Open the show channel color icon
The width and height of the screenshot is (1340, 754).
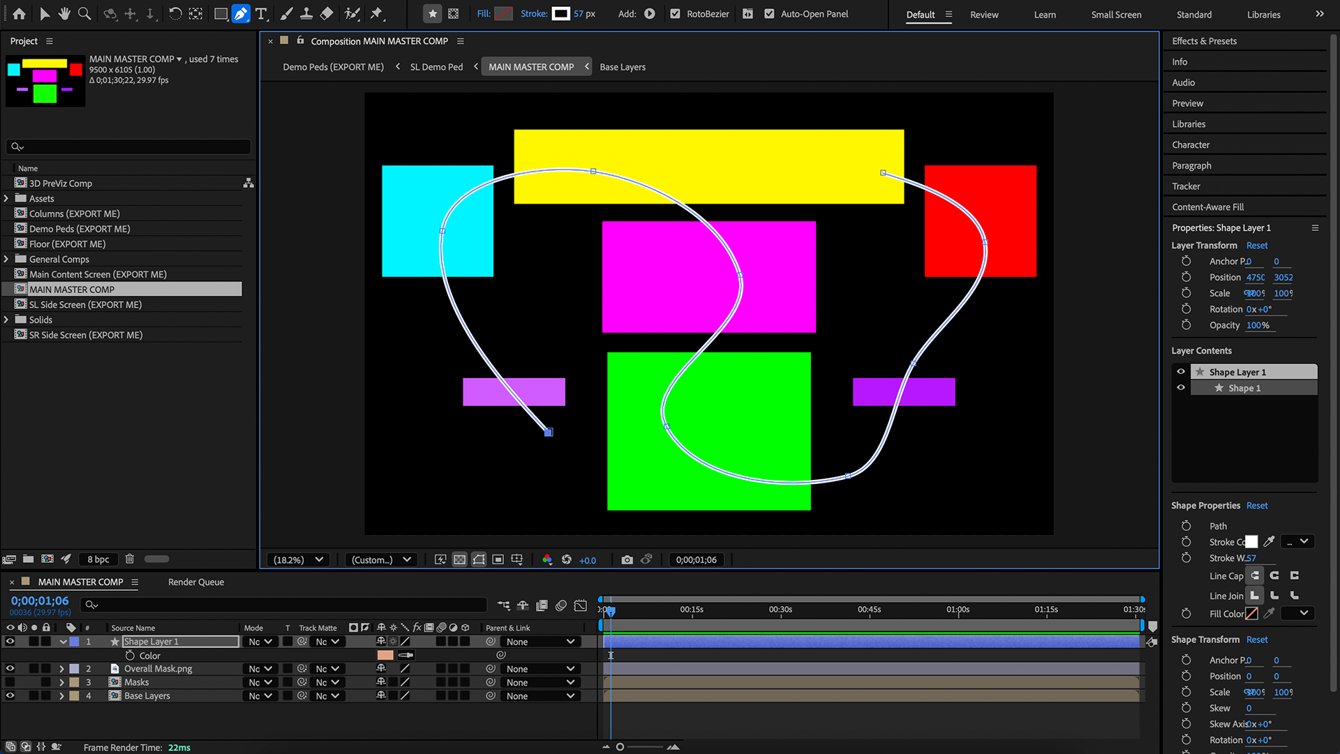click(x=547, y=559)
